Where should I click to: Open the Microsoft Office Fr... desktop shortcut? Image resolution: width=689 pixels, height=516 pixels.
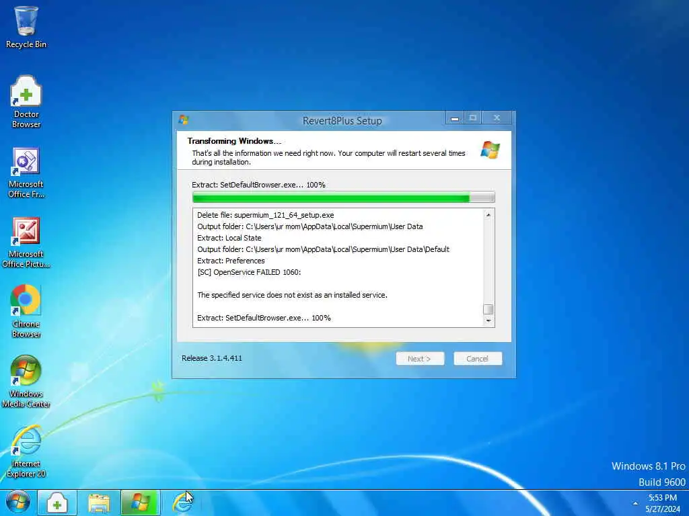click(x=26, y=173)
